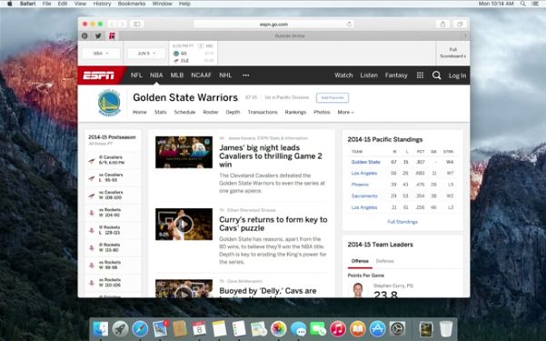Image resolution: width=546 pixels, height=341 pixels.
Task: Open the team Stats page
Action: point(161,112)
